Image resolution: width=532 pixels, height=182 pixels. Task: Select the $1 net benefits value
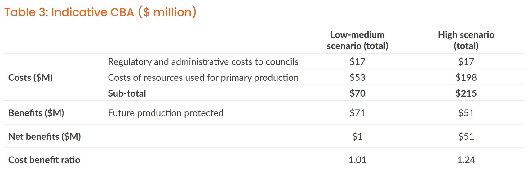357,136
